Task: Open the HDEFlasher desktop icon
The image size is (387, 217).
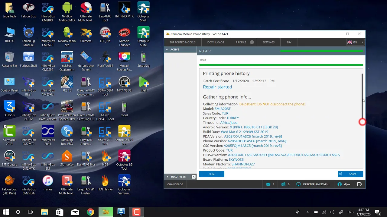Action: click(x=105, y=183)
